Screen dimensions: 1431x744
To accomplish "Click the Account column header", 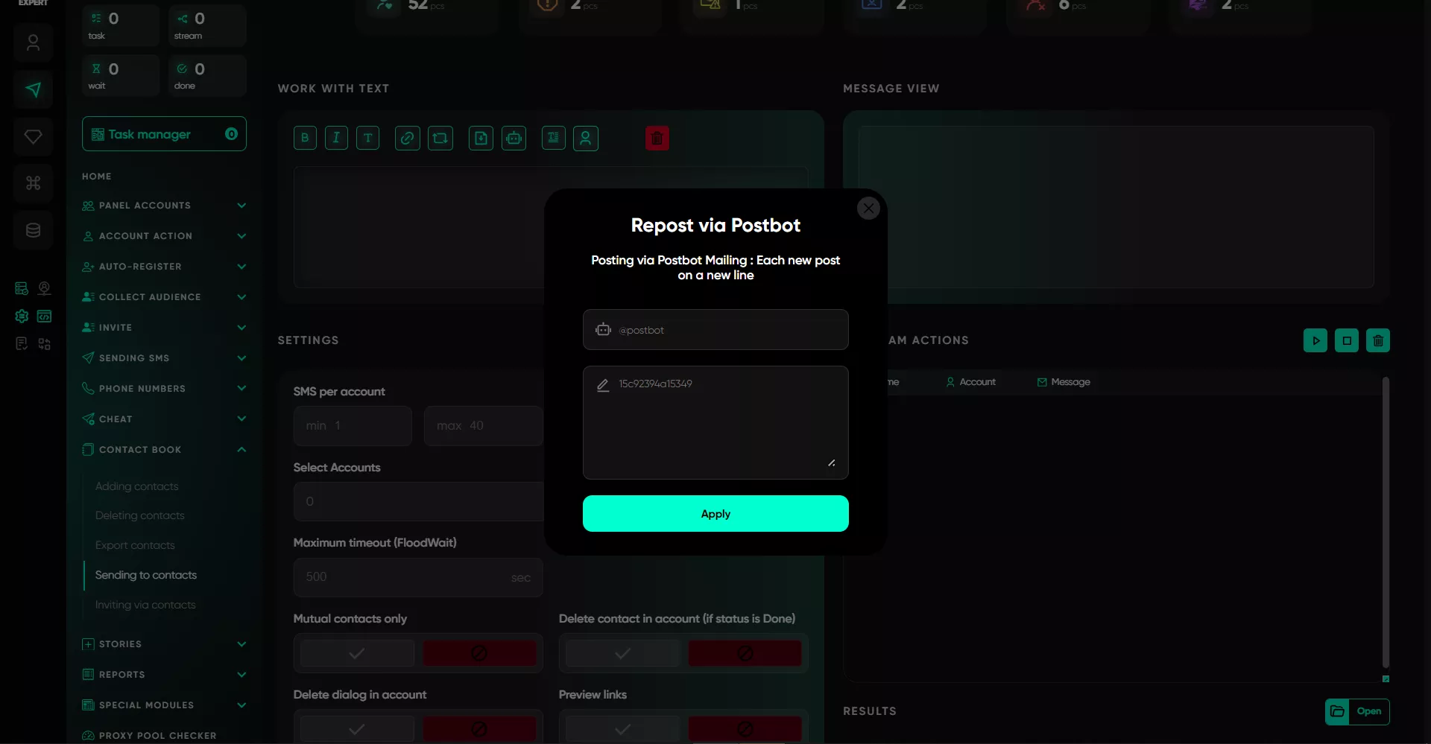I will pos(971,382).
